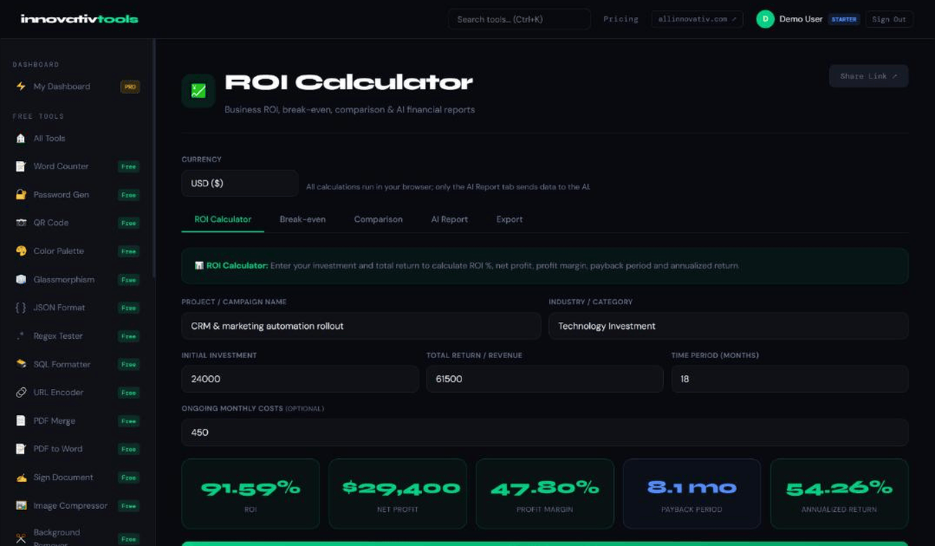Click the sidebar vertical scrollbar
This screenshot has height=546, width=935.
(x=154, y=158)
